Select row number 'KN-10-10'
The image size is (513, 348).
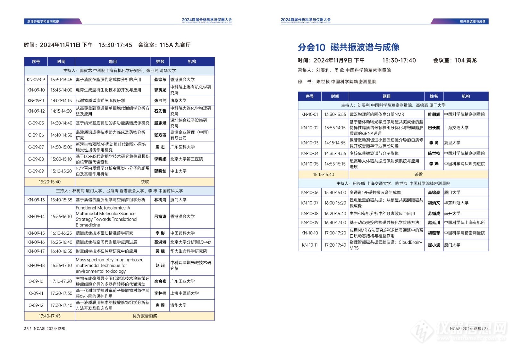click(x=310, y=233)
